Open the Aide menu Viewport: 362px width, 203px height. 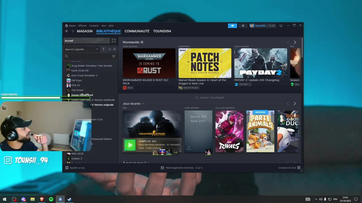(x=111, y=26)
